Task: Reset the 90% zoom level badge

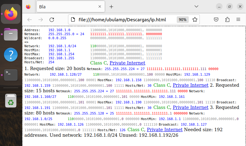Action: point(183,19)
